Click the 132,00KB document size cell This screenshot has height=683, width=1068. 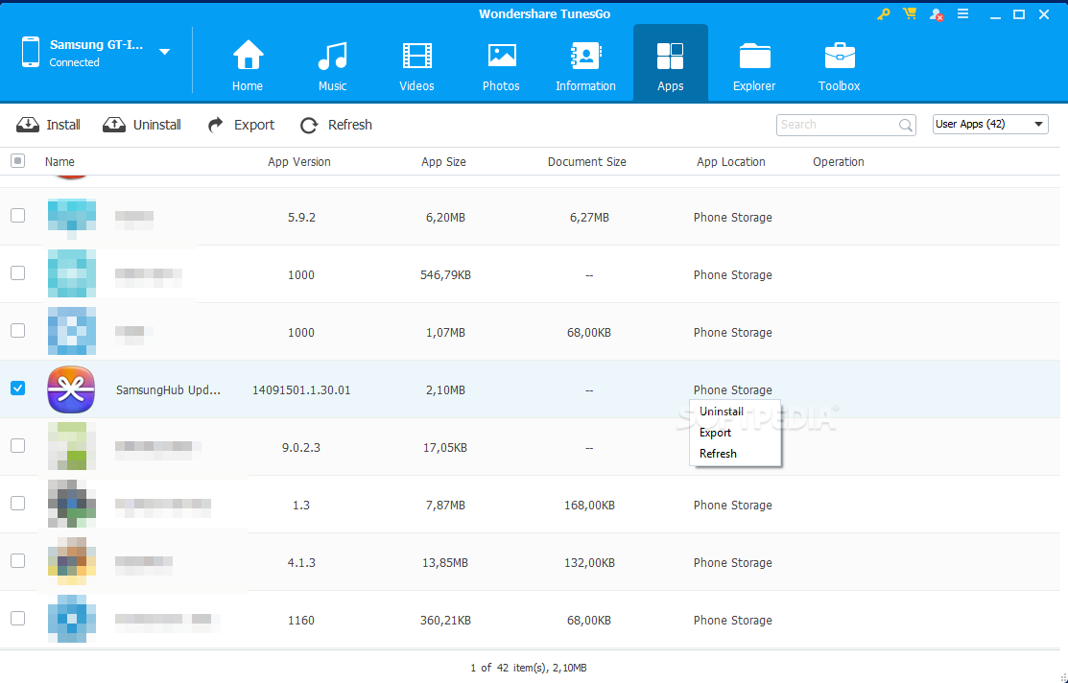(589, 563)
